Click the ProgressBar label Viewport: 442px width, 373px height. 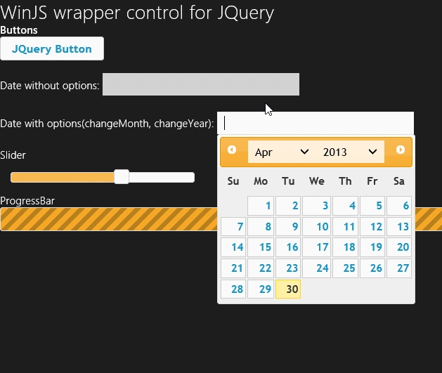point(27,201)
